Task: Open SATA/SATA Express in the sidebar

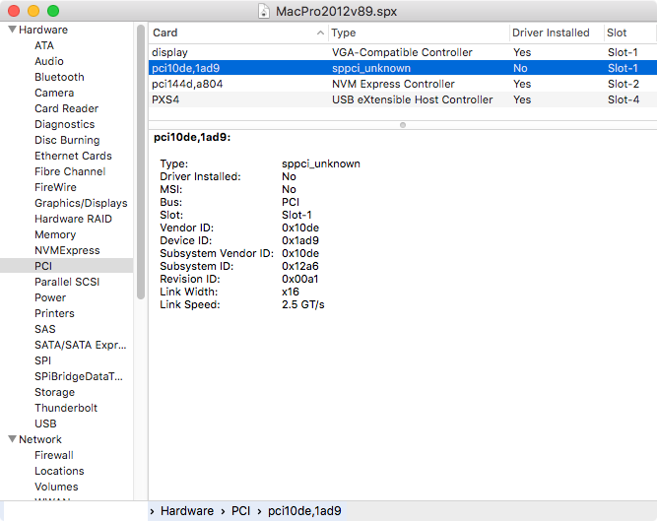Action: 81,345
